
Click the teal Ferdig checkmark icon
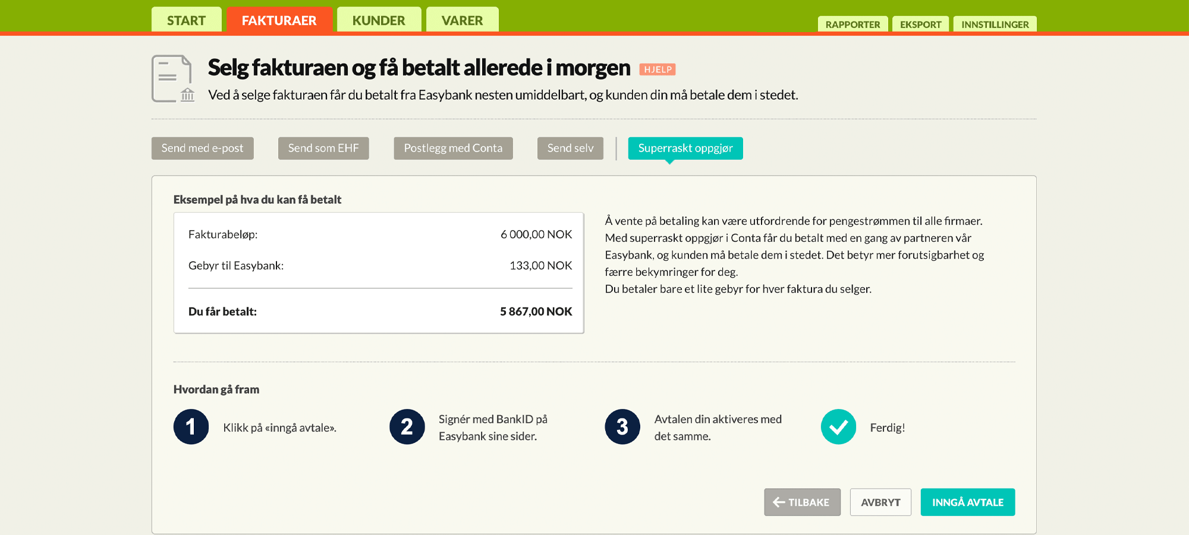click(x=838, y=427)
